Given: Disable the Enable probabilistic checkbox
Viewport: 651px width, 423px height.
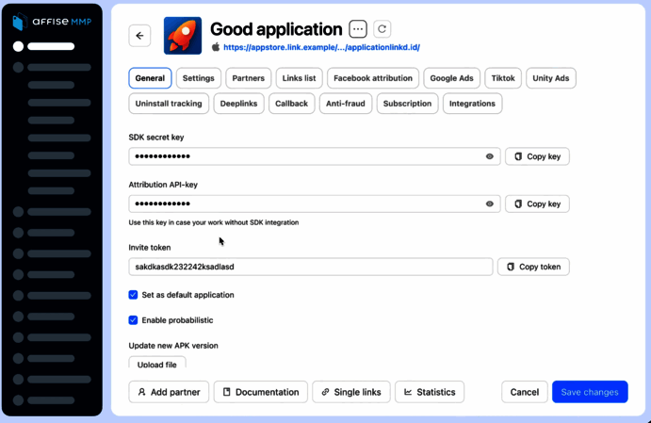Looking at the screenshot, I should (134, 320).
